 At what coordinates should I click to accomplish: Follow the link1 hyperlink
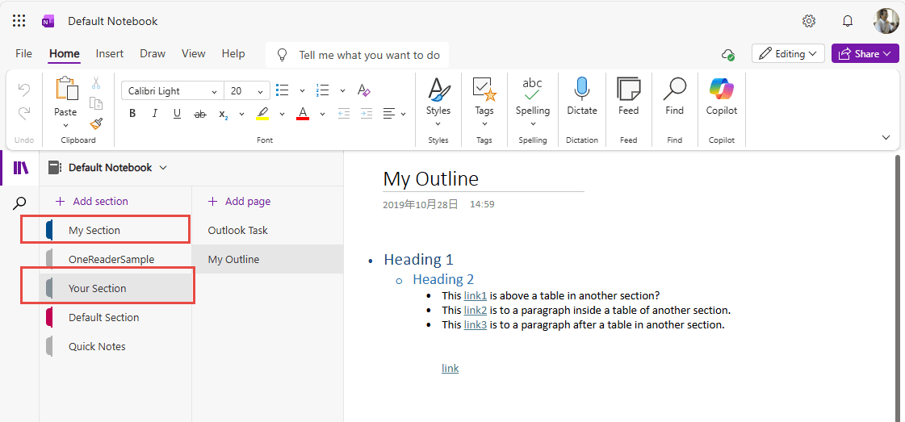click(476, 296)
